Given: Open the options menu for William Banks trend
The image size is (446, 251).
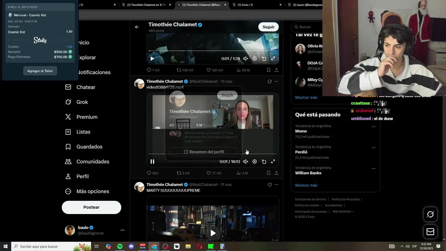Looking at the screenshot, I should [x=374, y=168].
